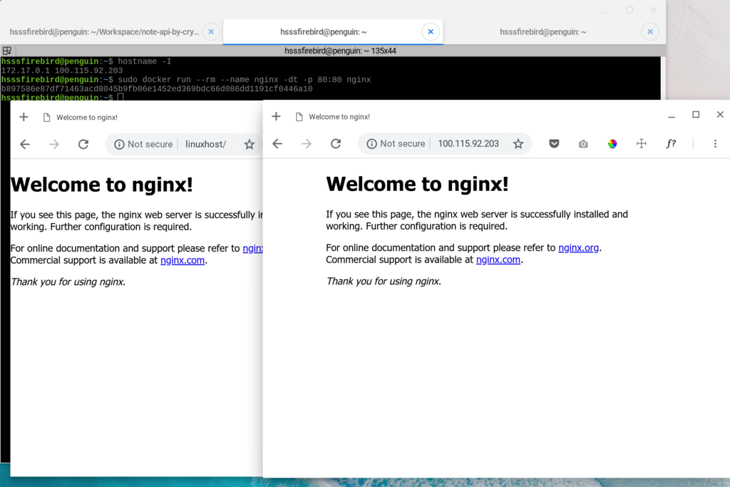Click the docker run command line in terminal

coord(245,80)
